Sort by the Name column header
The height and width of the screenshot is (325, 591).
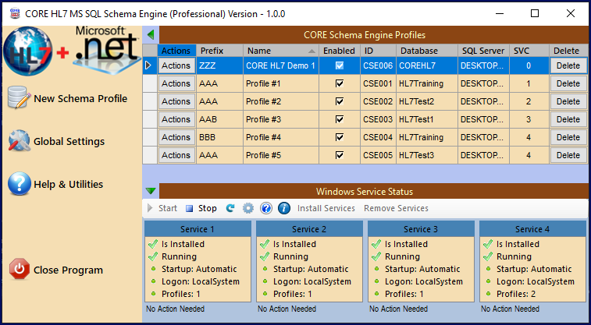(281, 51)
